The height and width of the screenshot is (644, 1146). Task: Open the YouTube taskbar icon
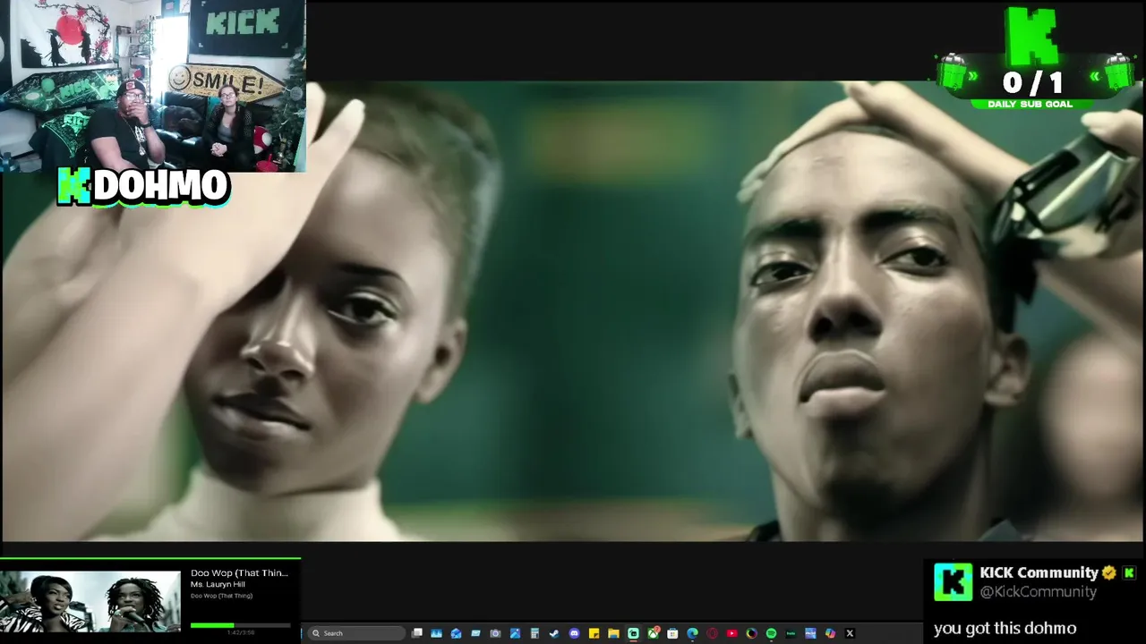(731, 633)
